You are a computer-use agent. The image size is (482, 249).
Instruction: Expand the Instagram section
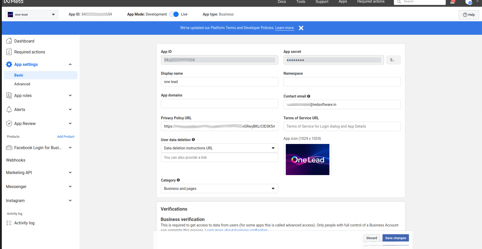tap(70, 200)
